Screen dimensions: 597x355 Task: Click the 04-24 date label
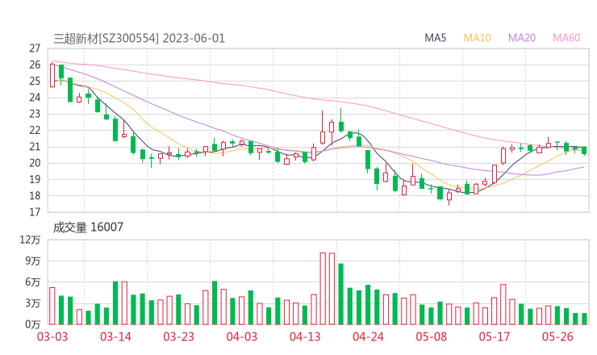(x=368, y=336)
